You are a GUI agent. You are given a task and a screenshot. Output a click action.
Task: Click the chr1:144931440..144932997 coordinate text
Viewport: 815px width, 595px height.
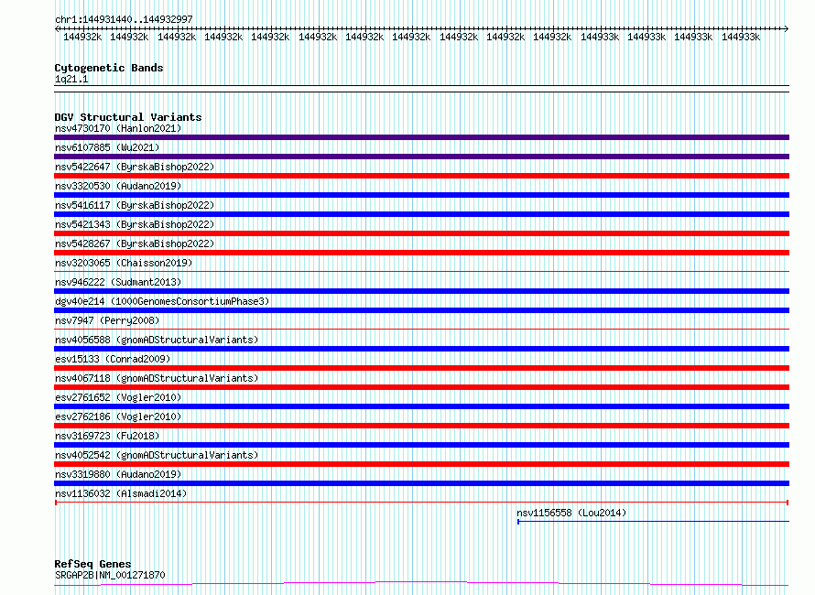click(x=124, y=20)
